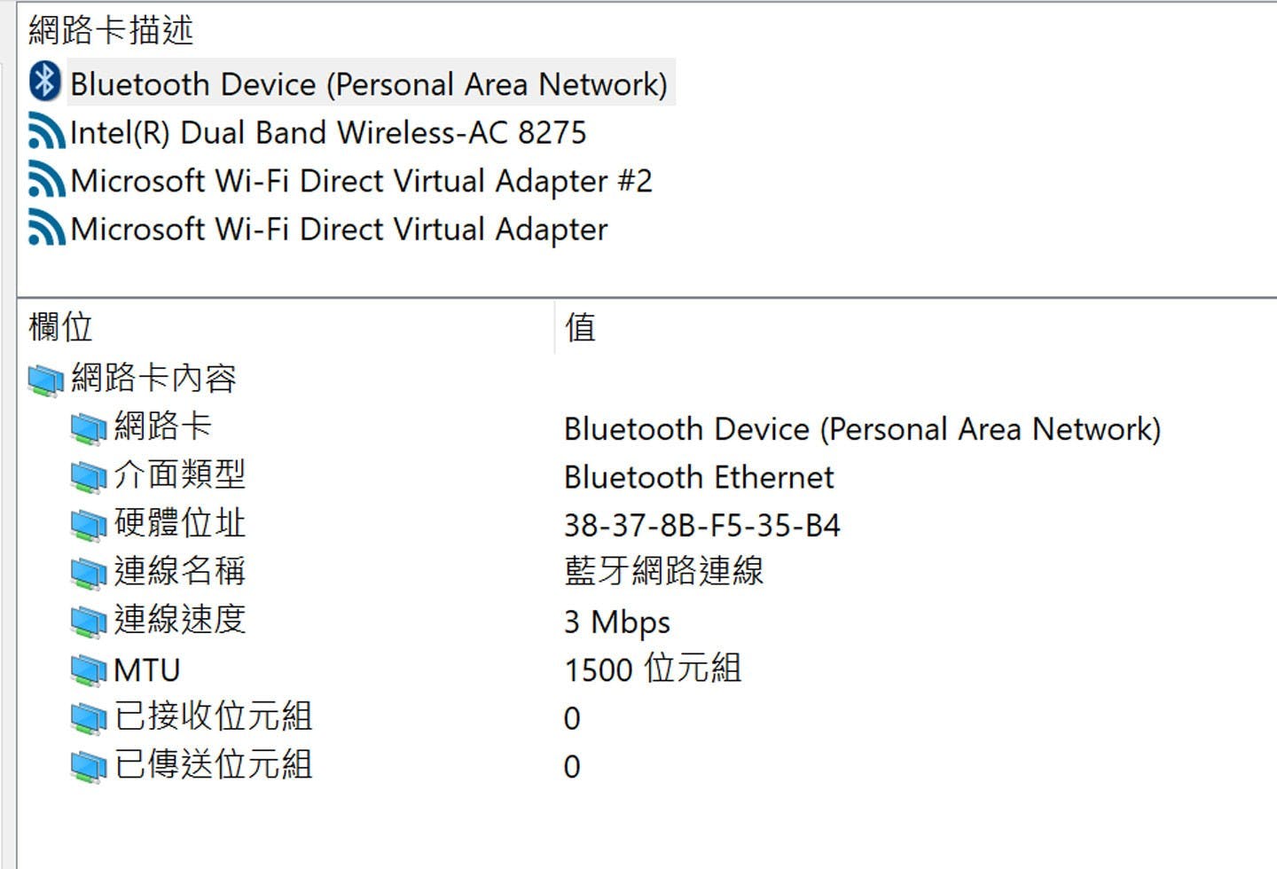This screenshot has height=869, width=1277.
Task: Select Bluetooth Device (Personal Area Network) adapter
Action: (x=368, y=84)
